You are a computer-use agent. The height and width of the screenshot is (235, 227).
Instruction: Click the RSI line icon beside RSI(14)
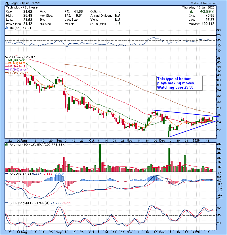[x=7, y=28]
